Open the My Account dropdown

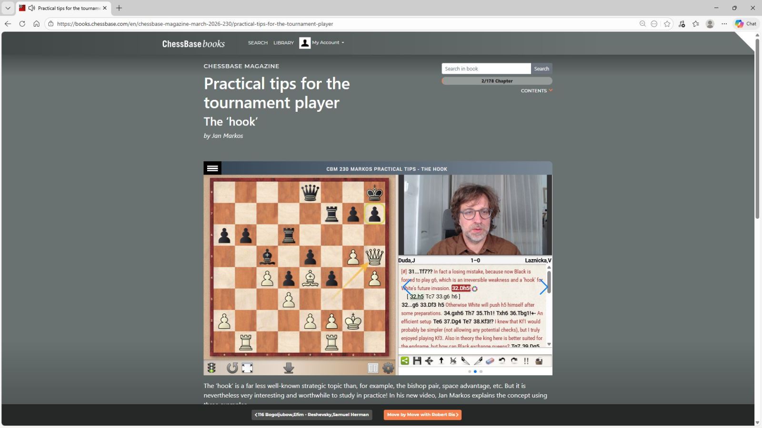(x=322, y=43)
